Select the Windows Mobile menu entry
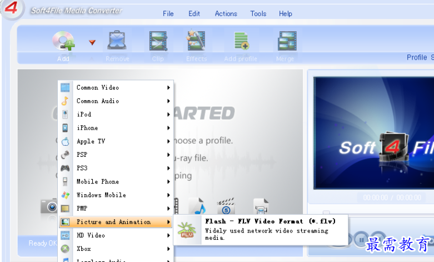The image size is (434, 262). [116, 195]
